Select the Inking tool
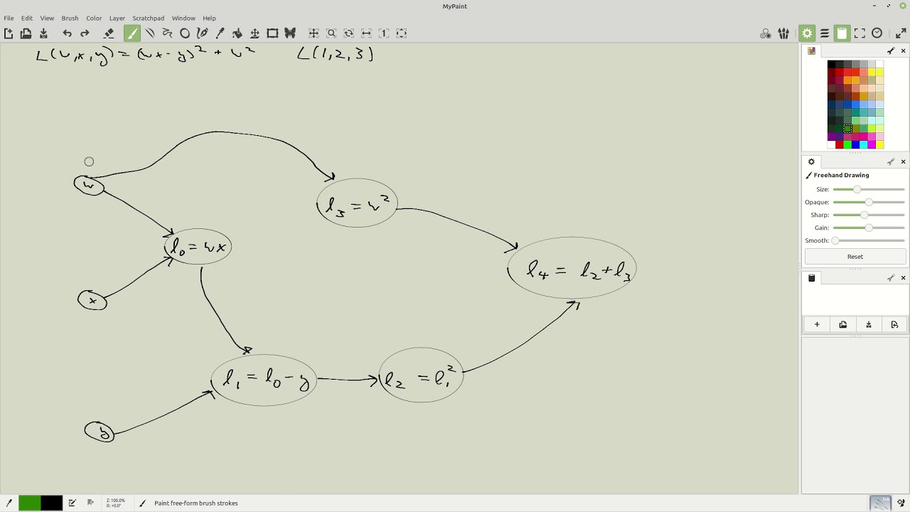 click(x=203, y=33)
